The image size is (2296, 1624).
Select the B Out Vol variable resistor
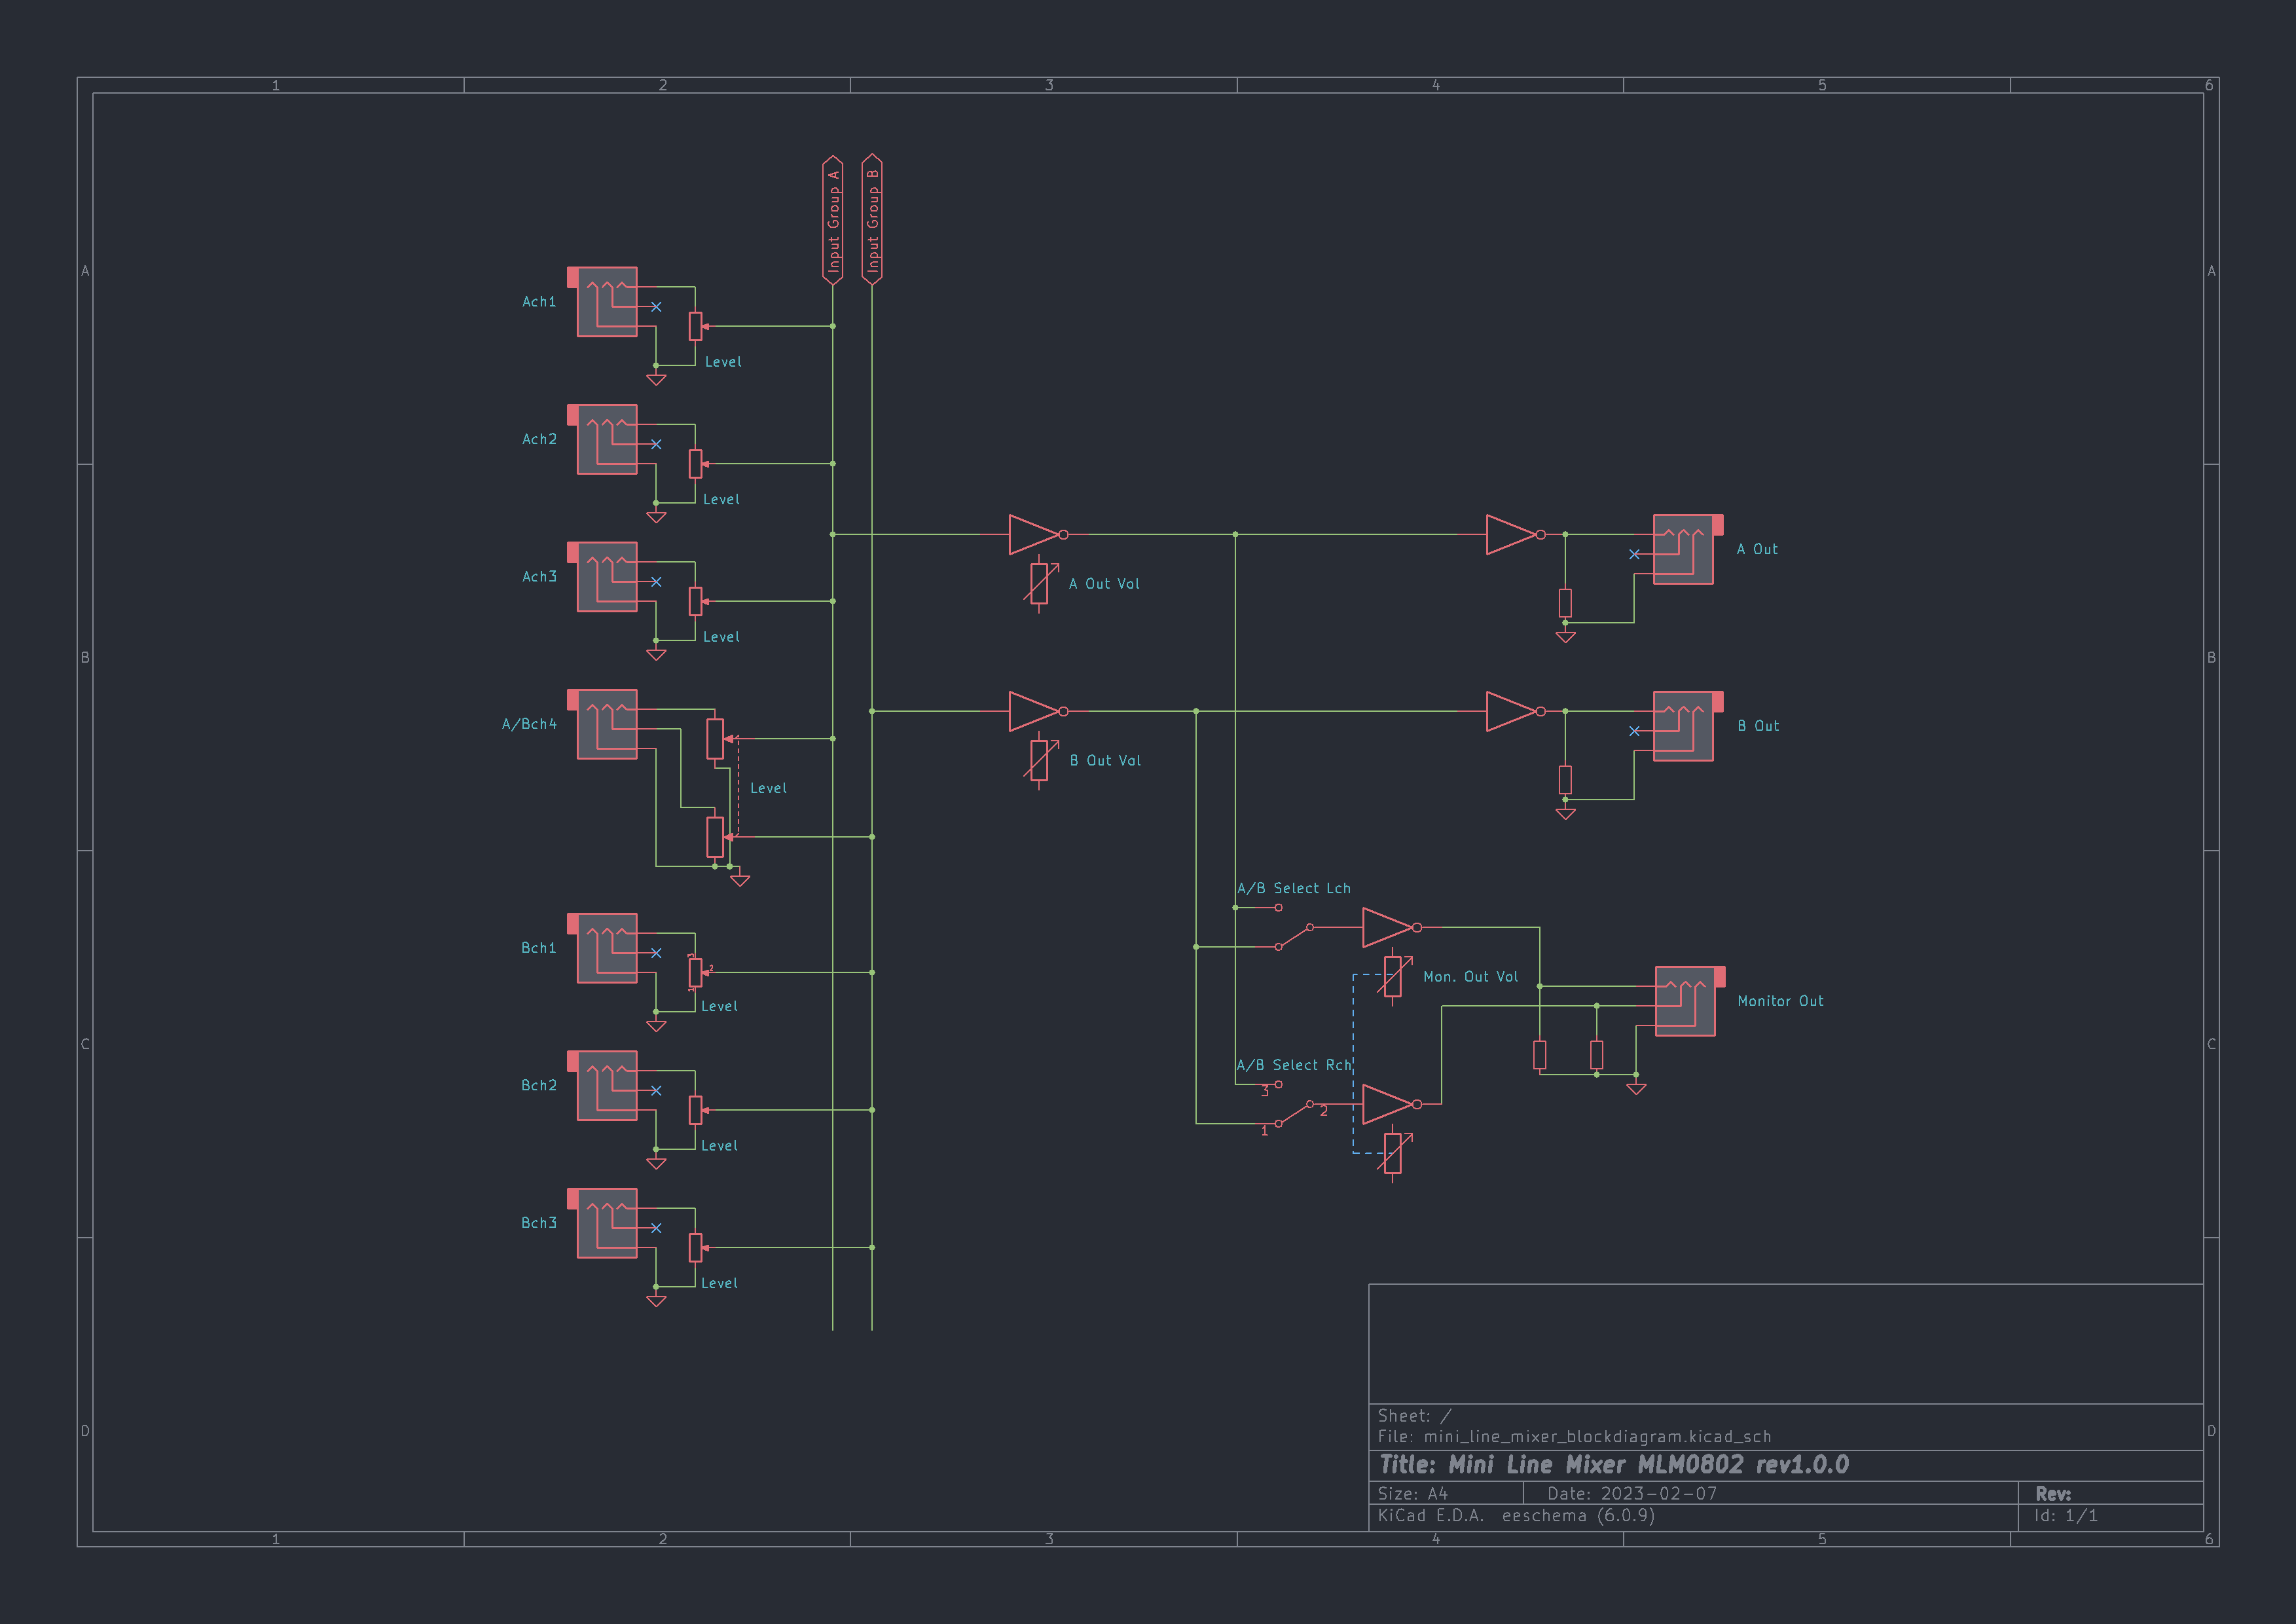[x=1039, y=760]
